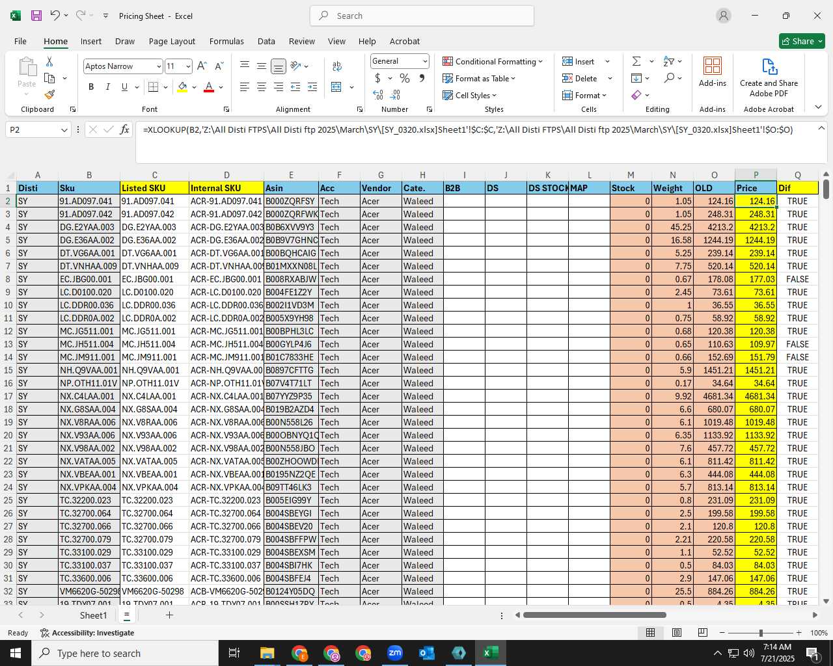Click Accessibility: Investigate in status bar
833x666 pixels.
(87, 633)
